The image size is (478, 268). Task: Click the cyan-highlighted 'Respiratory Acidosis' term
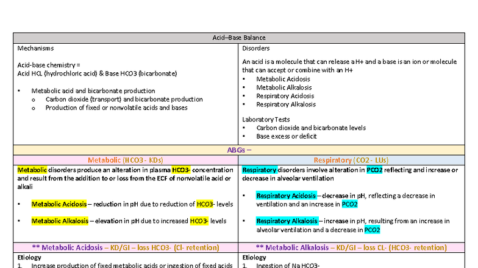[x=286, y=196]
